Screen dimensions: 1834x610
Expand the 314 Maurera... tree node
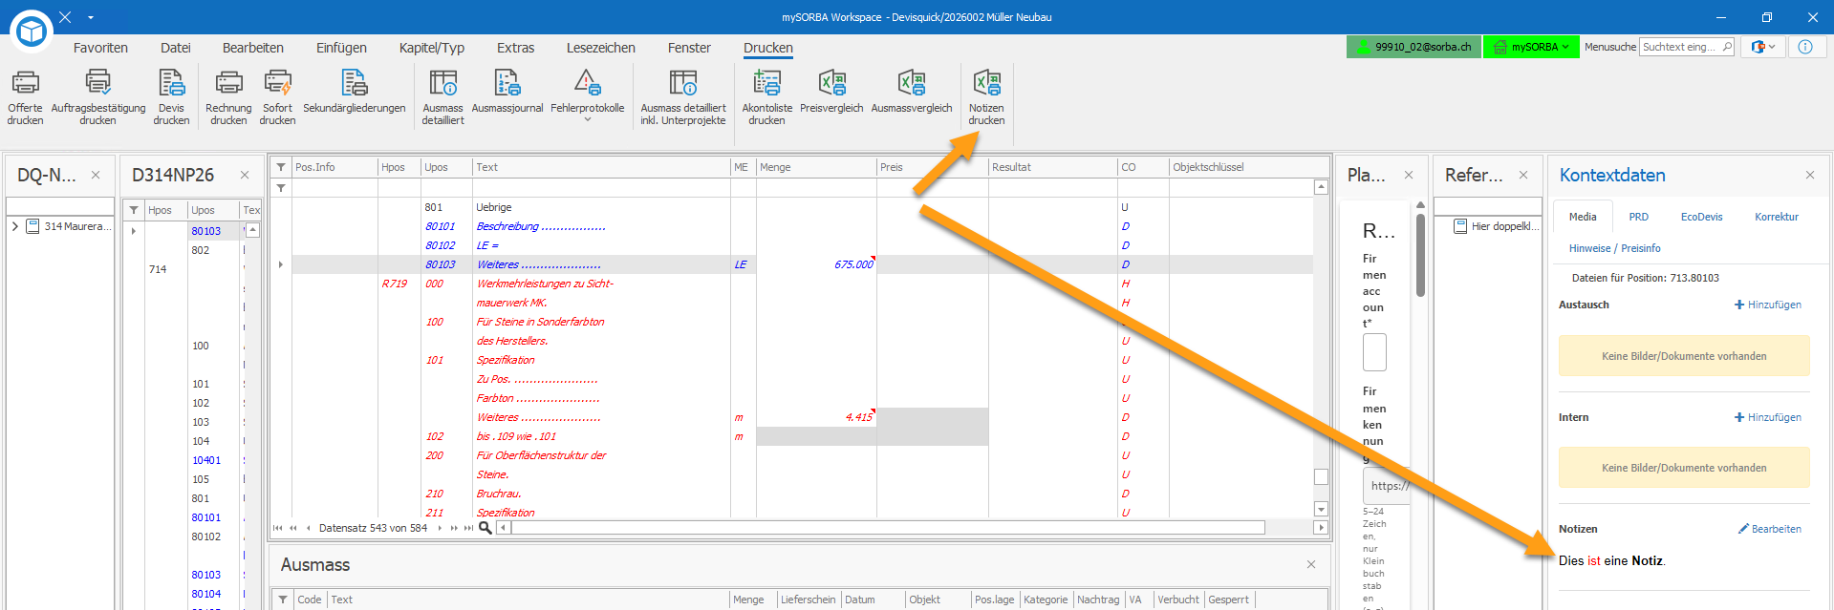[x=14, y=226]
